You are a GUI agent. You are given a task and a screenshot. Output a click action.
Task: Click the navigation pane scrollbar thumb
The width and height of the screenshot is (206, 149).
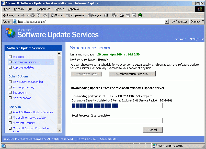pyautogui.click(x=59, y=90)
